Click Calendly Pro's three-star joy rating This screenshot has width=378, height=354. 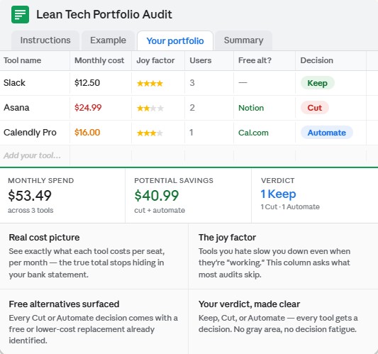150,133
